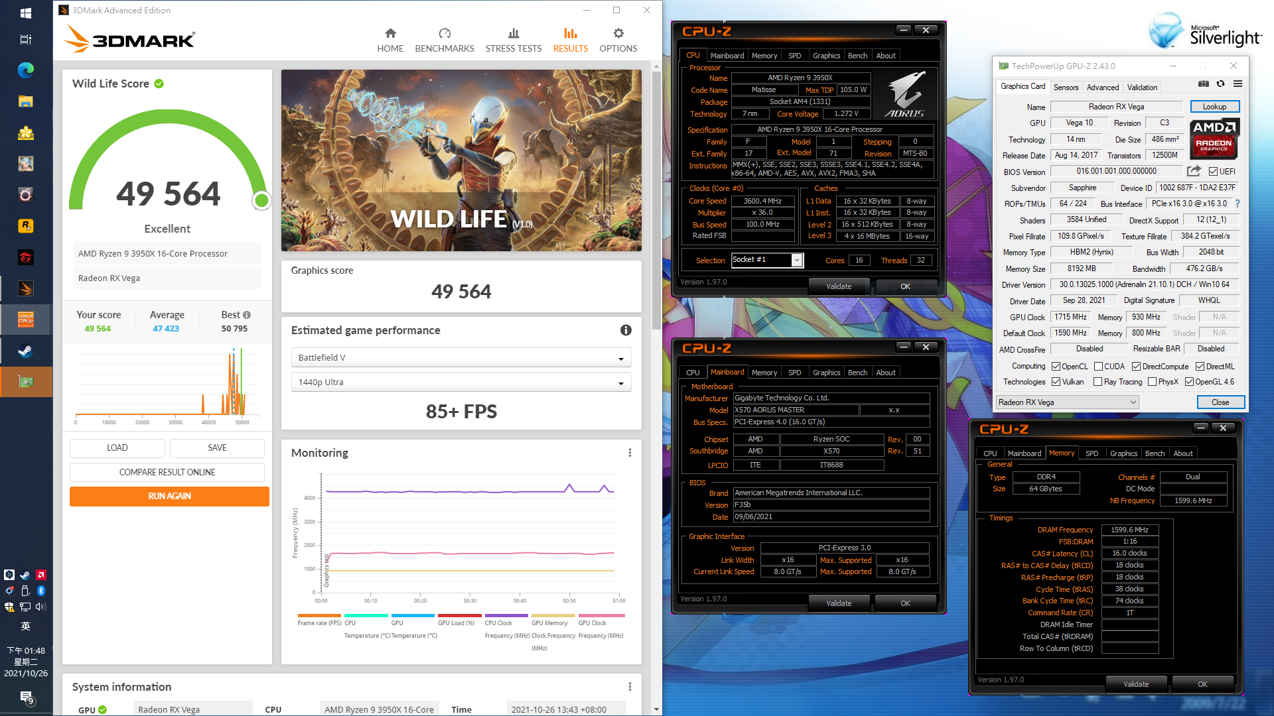Click the Lookup button in GPU-Z
Image resolution: width=1274 pixels, height=716 pixels.
[x=1214, y=107]
